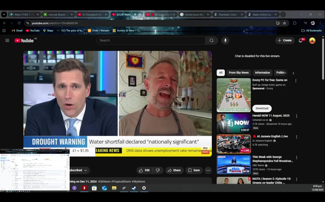Open more actions ellipsis under video
This screenshot has height=202, width=325.
point(208,170)
